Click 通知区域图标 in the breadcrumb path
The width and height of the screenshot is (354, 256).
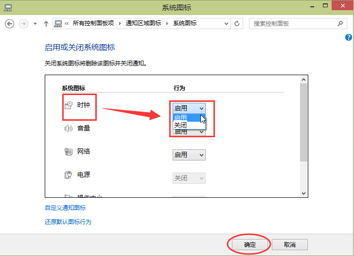(144, 23)
